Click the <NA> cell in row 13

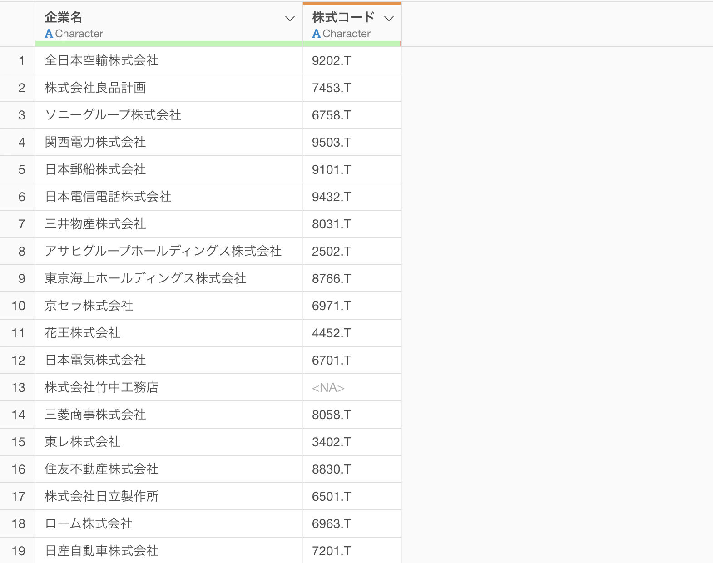pyautogui.click(x=328, y=387)
